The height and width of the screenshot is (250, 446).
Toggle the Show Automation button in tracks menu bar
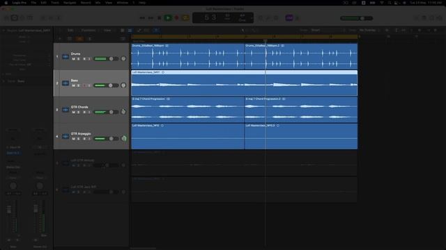click(x=139, y=31)
